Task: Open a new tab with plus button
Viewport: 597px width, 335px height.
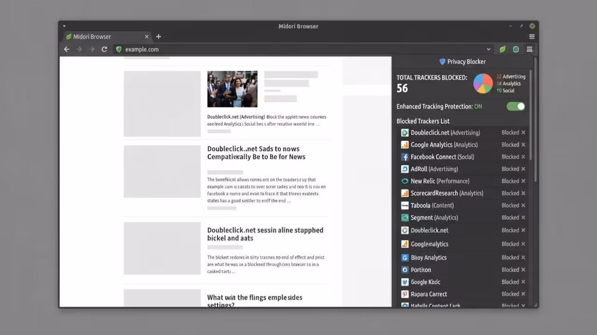Action: [159, 37]
